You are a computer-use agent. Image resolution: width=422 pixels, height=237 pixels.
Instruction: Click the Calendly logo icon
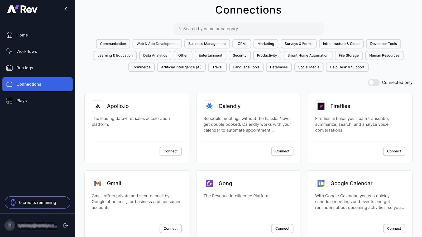click(x=209, y=106)
